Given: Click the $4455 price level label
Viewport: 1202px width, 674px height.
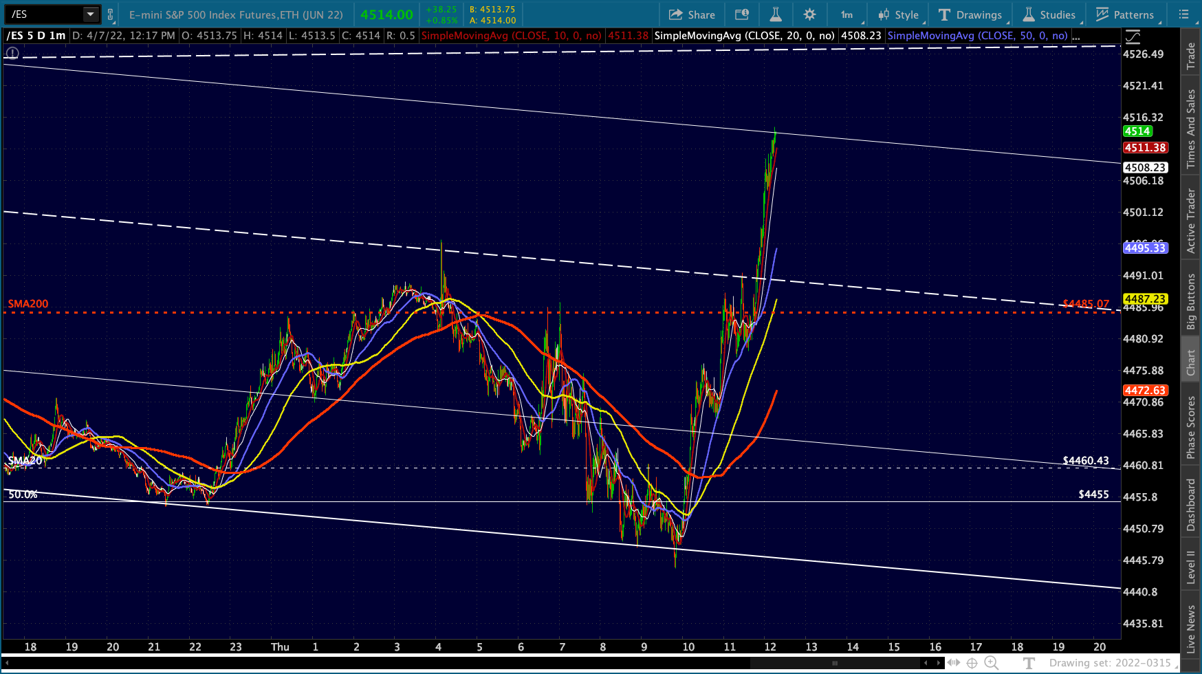Looking at the screenshot, I should pos(1093,494).
